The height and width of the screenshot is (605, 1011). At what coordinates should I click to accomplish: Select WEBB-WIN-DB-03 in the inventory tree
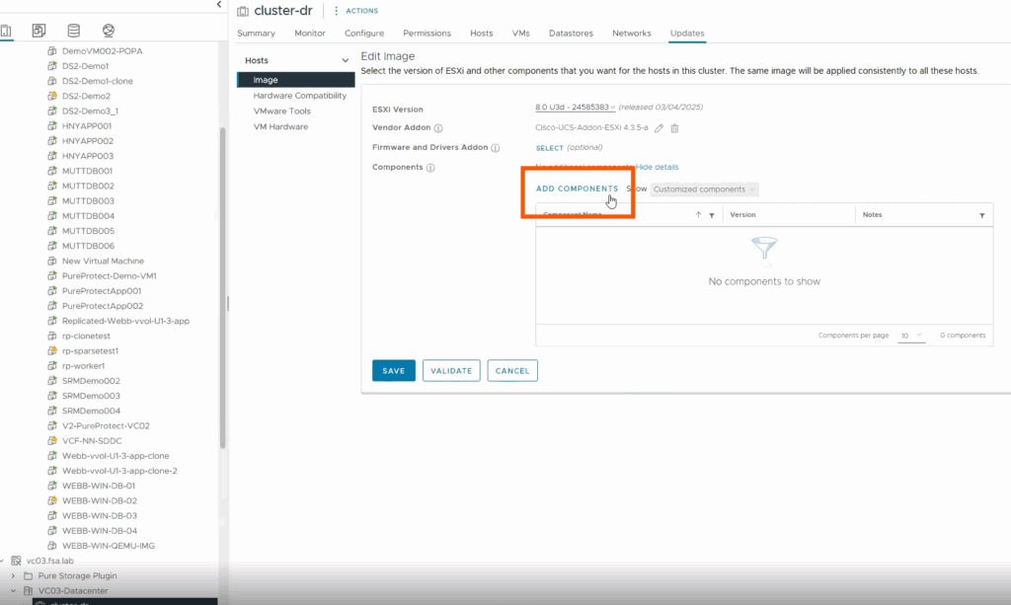[99, 515]
